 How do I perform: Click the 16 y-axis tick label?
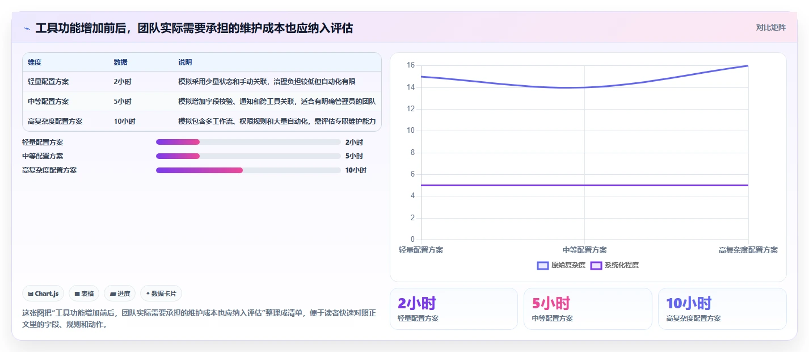[x=411, y=65]
